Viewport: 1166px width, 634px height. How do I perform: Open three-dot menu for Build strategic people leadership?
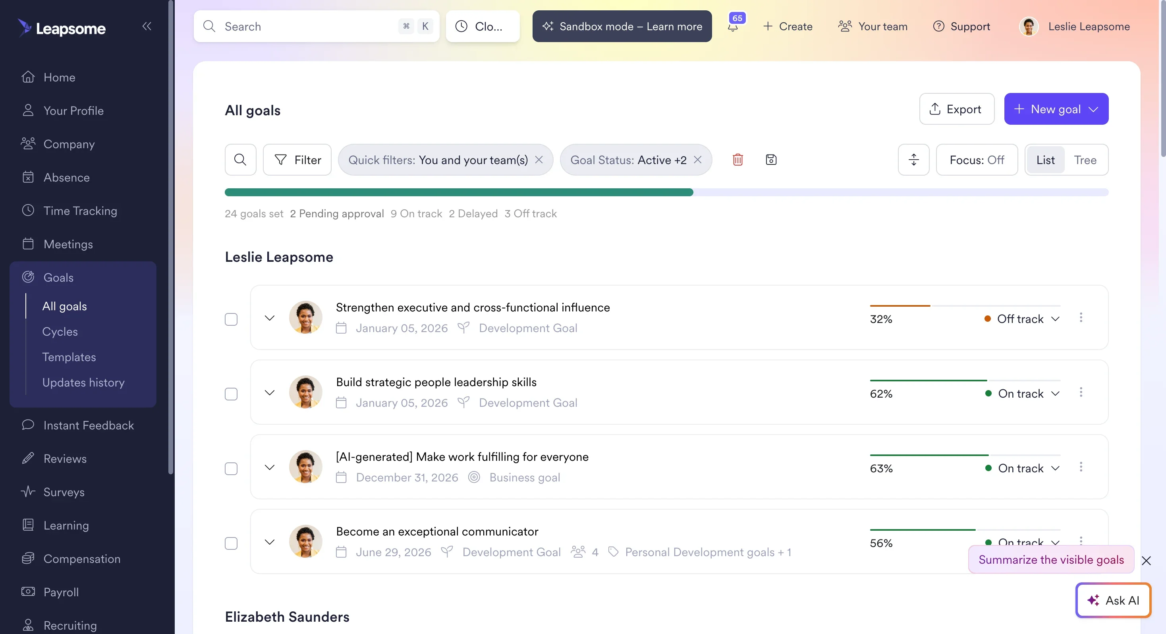tap(1081, 392)
